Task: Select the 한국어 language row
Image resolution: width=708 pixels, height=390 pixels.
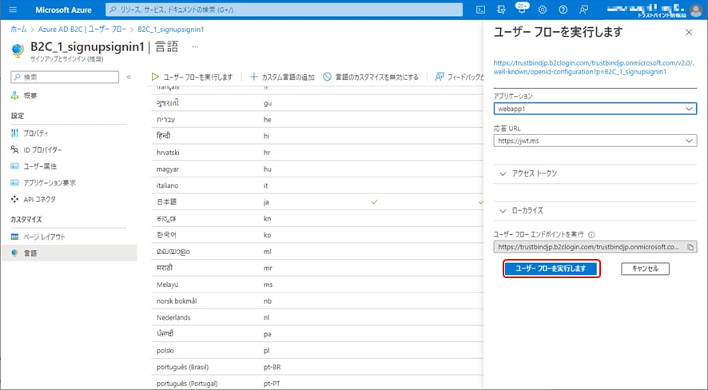Action: coord(317,235)
